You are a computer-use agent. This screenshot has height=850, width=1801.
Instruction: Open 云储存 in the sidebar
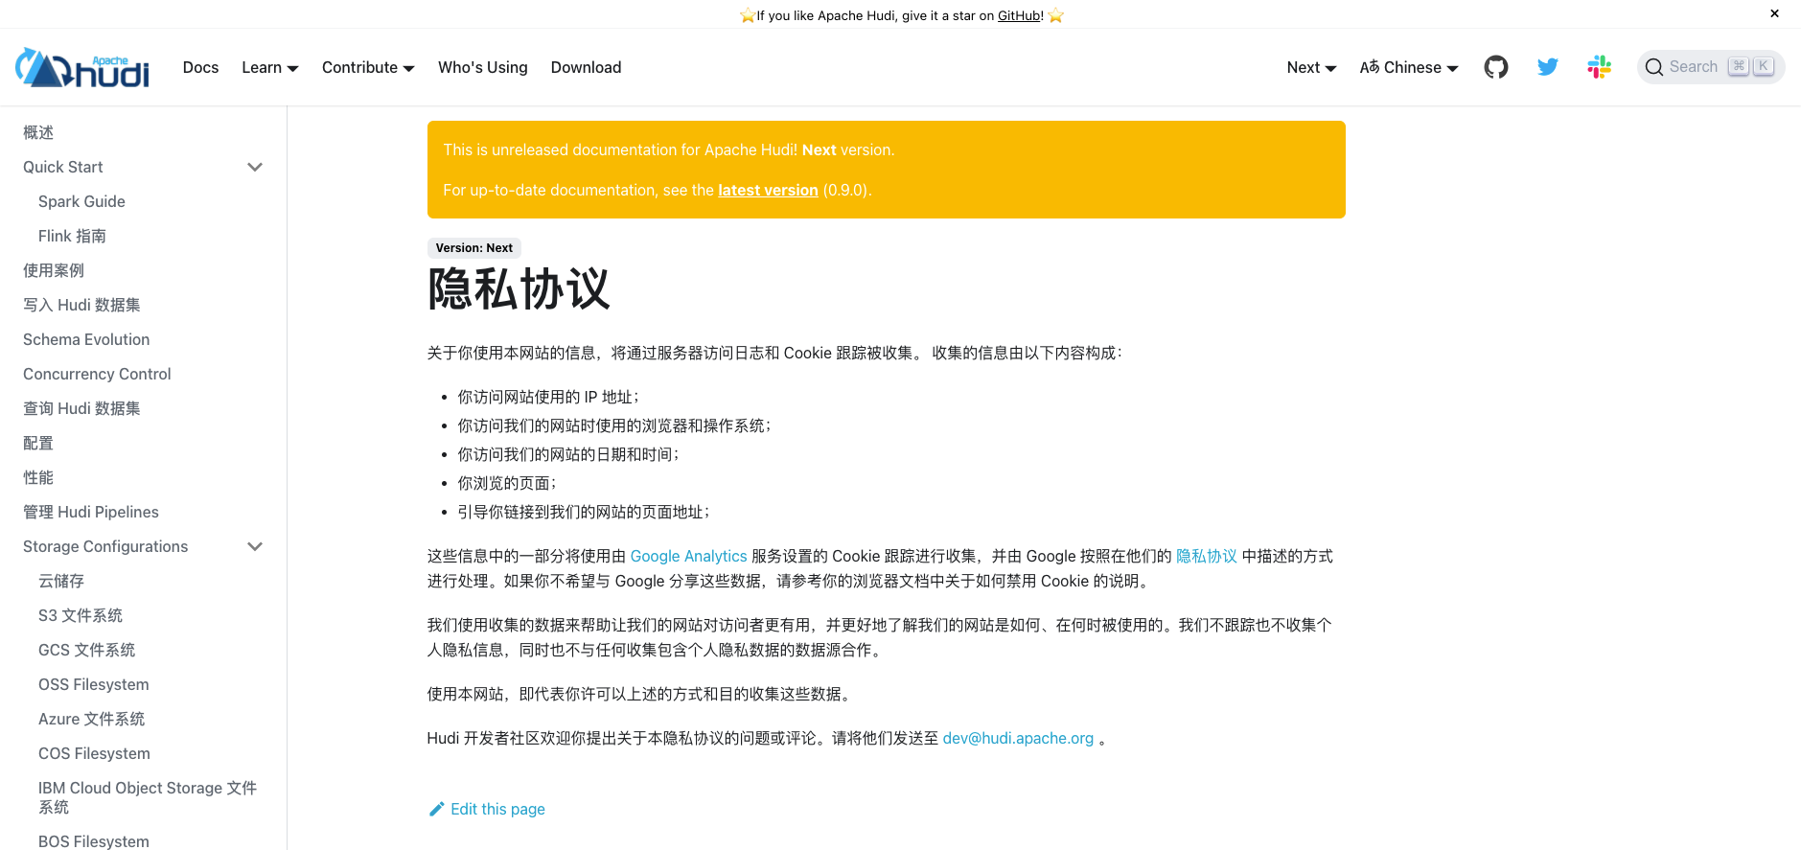[61, 581]
